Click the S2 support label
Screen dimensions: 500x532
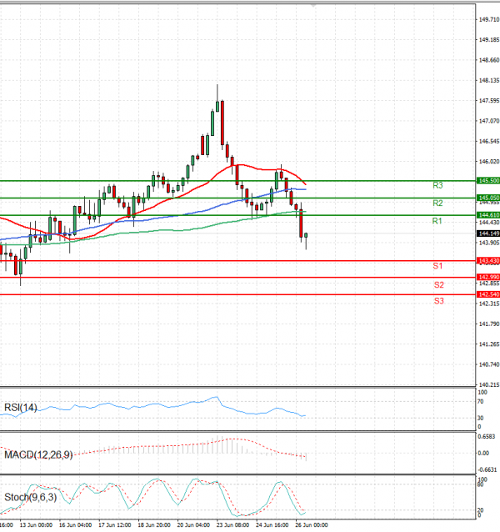coord(438,284)
